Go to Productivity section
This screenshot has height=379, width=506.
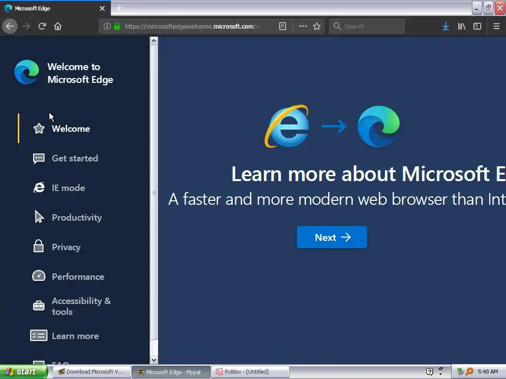click(x=77, y=218)
